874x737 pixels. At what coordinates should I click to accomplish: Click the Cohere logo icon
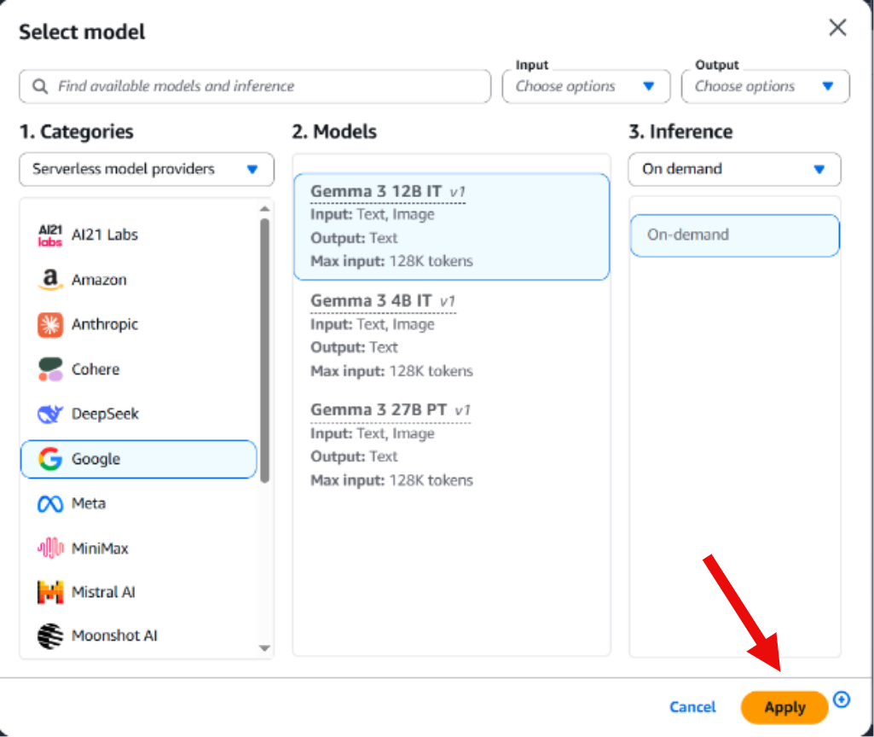pyautogui.click(x=49, y=369)
